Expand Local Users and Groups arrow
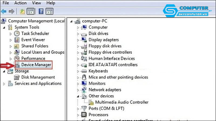 pos(11,52)
